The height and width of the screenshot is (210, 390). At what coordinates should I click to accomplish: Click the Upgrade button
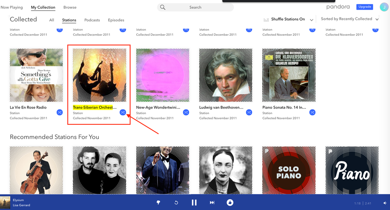(x=364, y=7)
